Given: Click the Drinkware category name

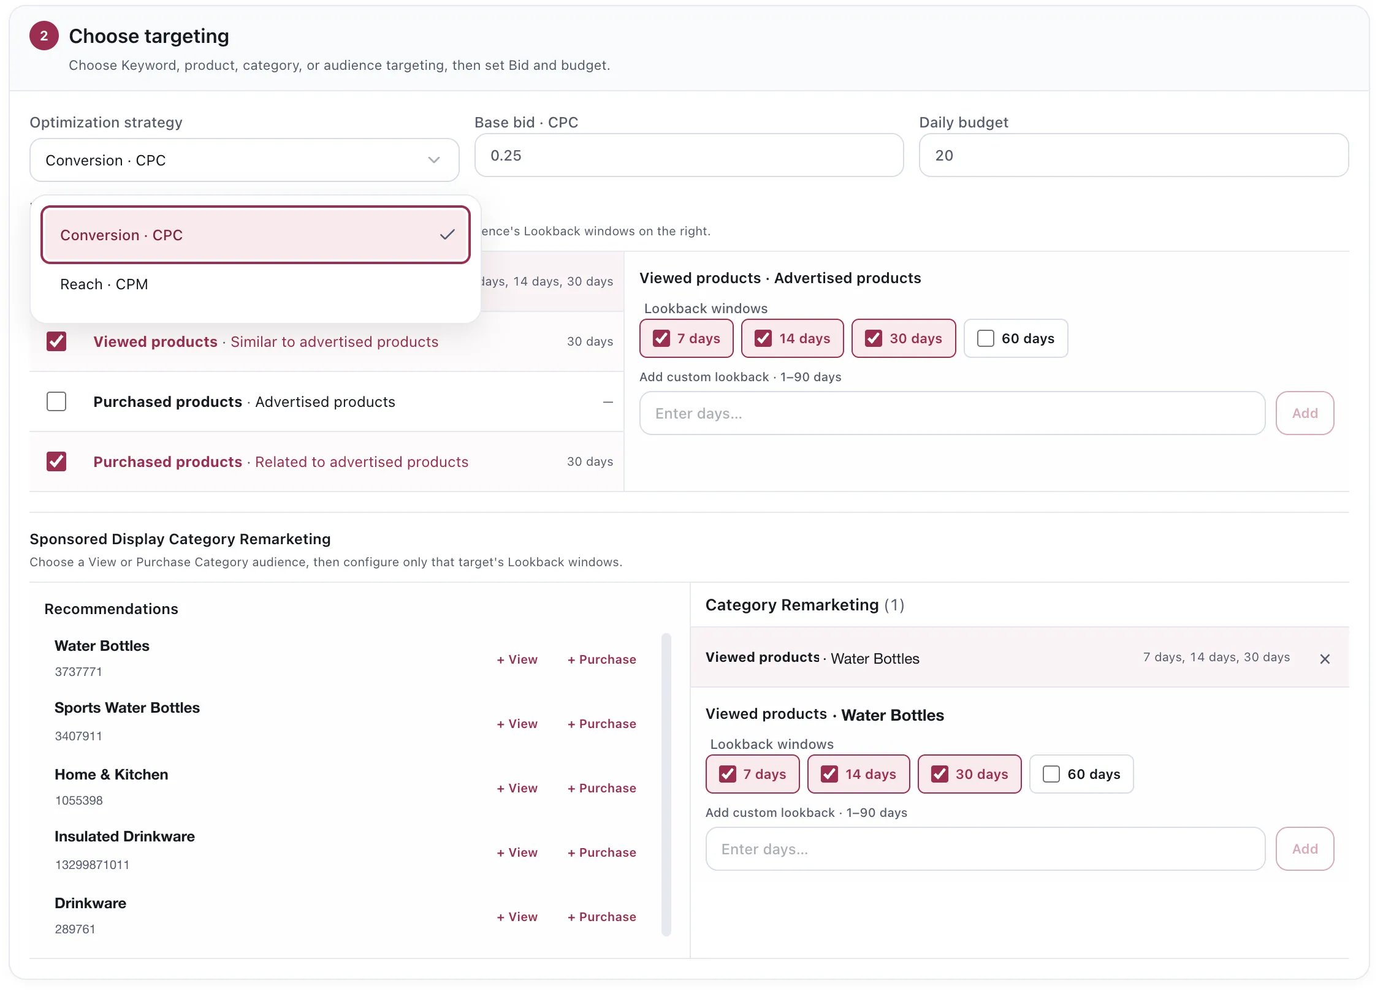Looking at the screenshot, I should click(90, 903).
